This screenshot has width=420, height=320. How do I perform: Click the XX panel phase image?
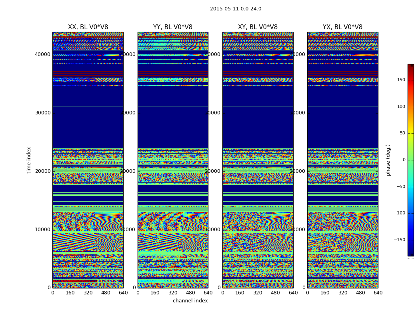pyautogui.click(x=88, y=160)
